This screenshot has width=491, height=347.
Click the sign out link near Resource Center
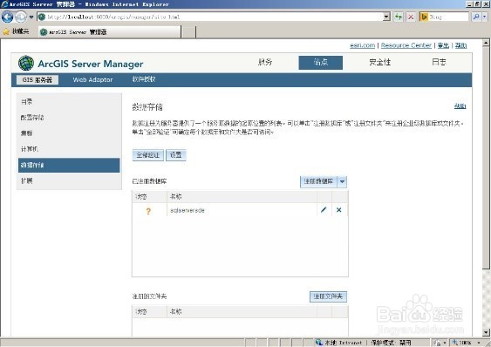tap(443, 45)
